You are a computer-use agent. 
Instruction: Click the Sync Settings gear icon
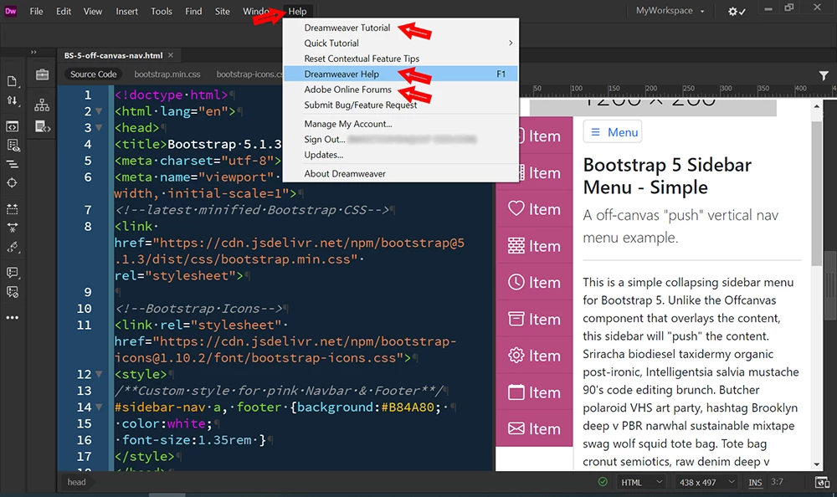pyautogui.click(x=737, y=11)
